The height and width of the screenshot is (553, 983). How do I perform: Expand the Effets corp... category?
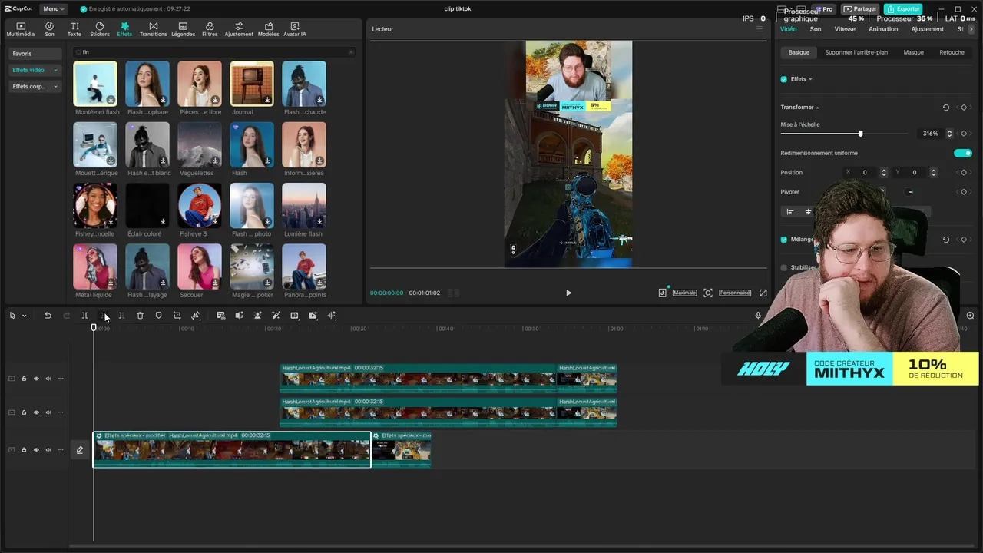(35, 87)
